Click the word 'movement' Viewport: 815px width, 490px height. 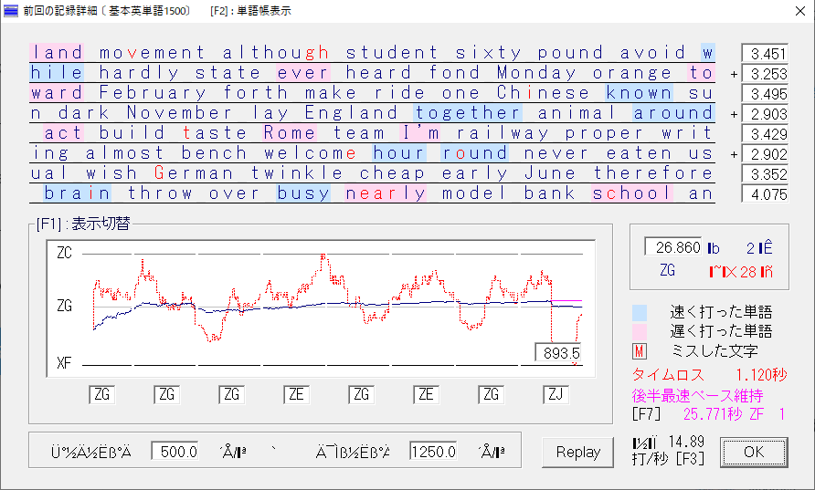pos(153,52)
